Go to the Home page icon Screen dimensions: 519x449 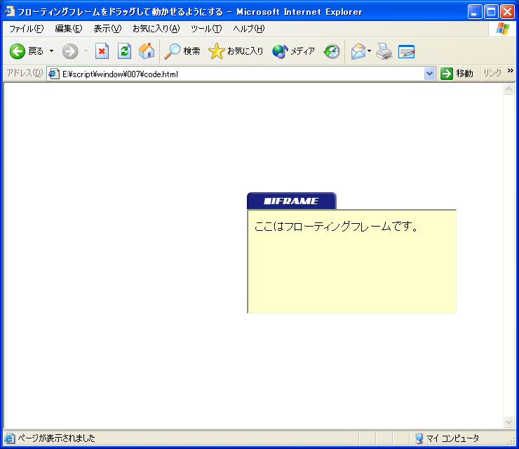(147, 51)
